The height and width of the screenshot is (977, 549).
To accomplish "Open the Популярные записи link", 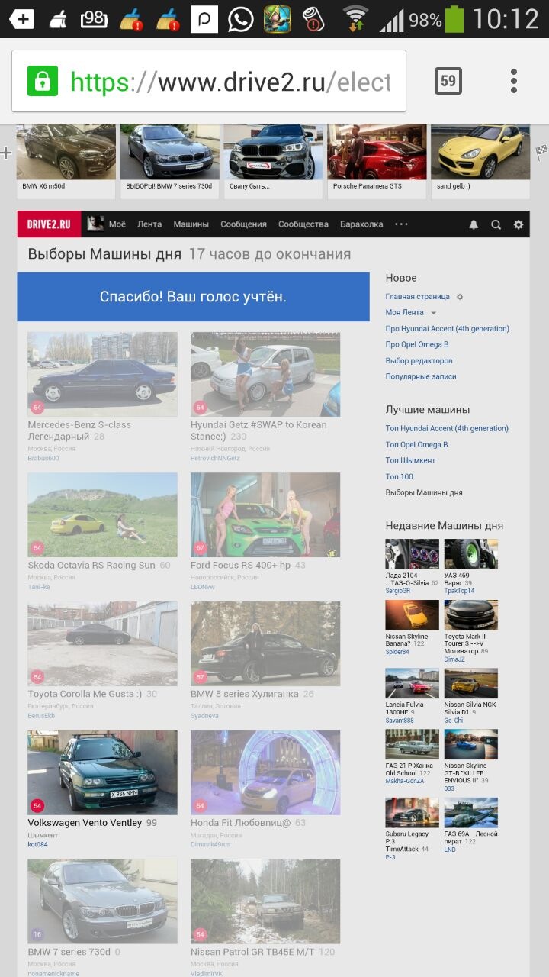I will (421, 377).
